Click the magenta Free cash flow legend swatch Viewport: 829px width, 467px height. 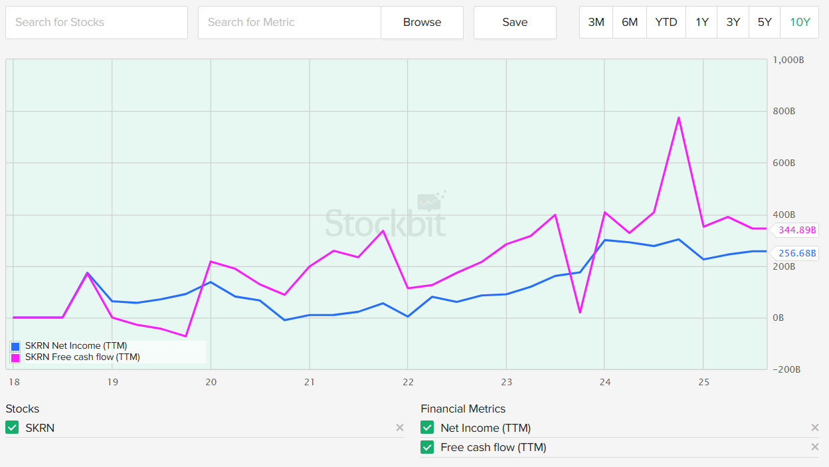pyautogui.click(x=16, y=357)
